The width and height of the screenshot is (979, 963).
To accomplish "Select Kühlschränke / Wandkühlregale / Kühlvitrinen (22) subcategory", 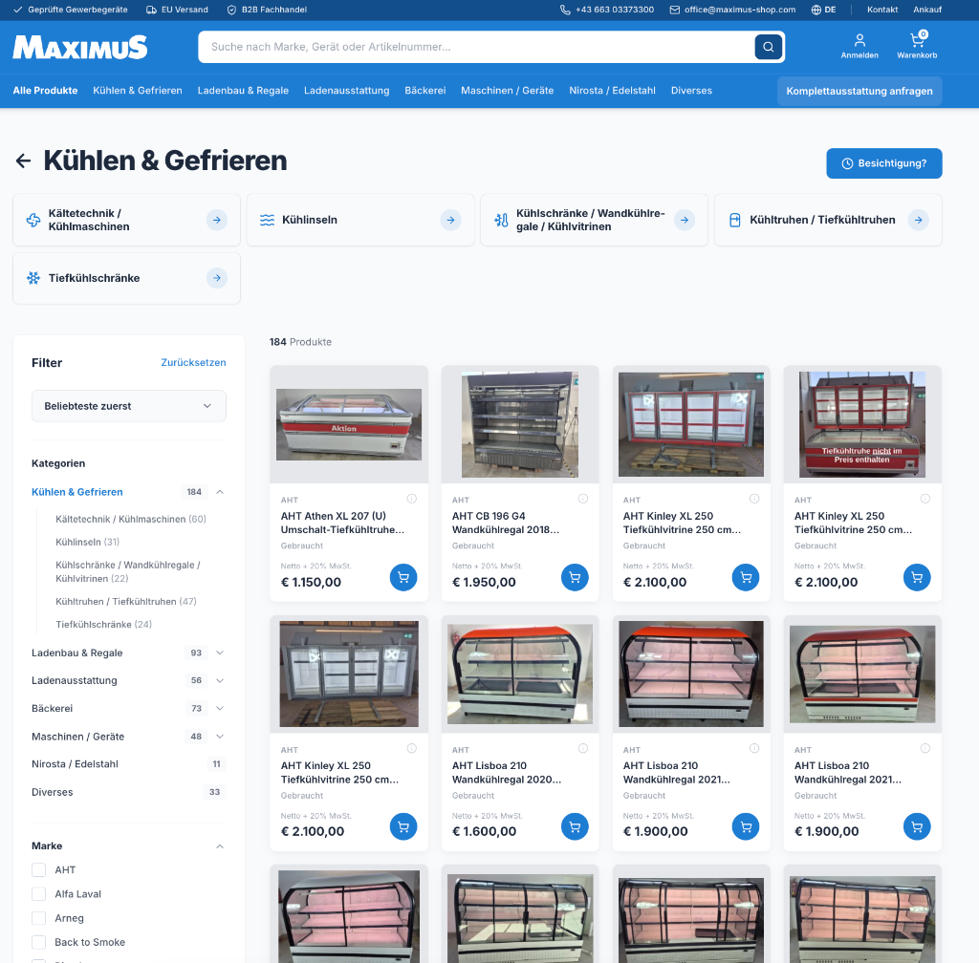I will (128, 571).
